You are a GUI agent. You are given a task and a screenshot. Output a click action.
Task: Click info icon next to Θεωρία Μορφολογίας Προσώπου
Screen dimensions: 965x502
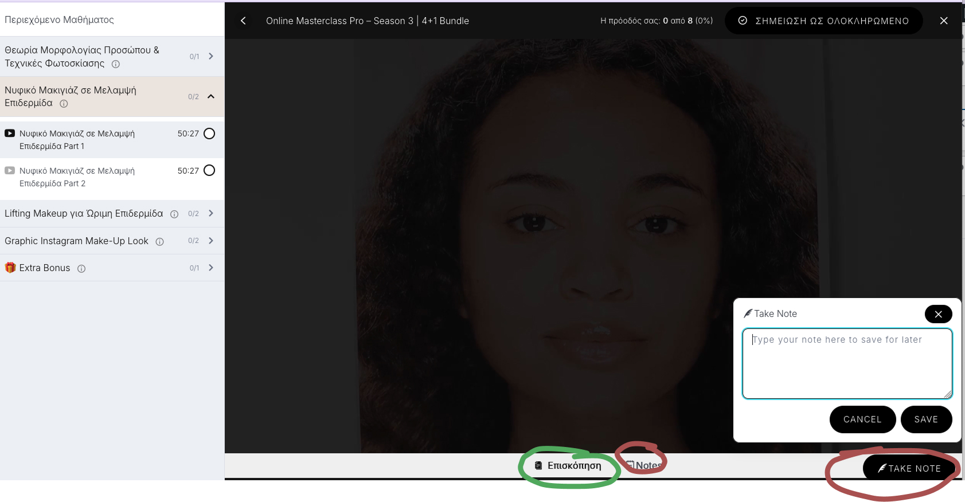click(116, 64)
